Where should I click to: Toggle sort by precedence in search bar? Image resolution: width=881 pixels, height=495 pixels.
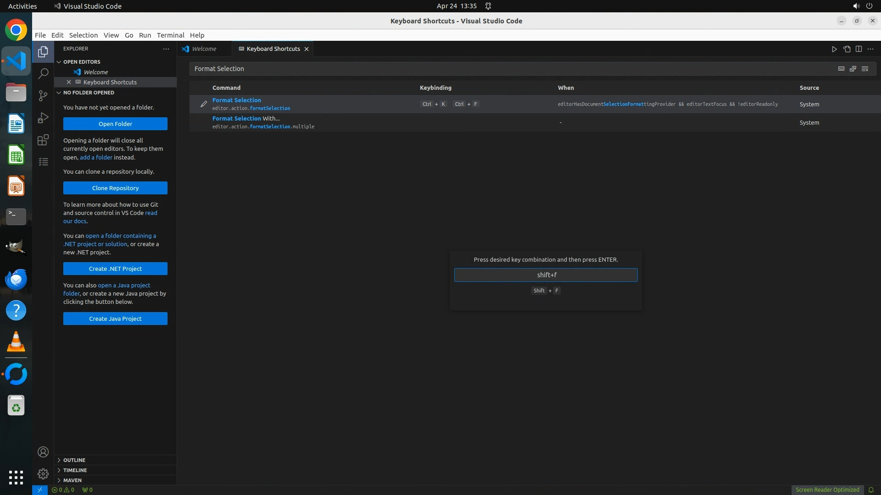(853, 69)
